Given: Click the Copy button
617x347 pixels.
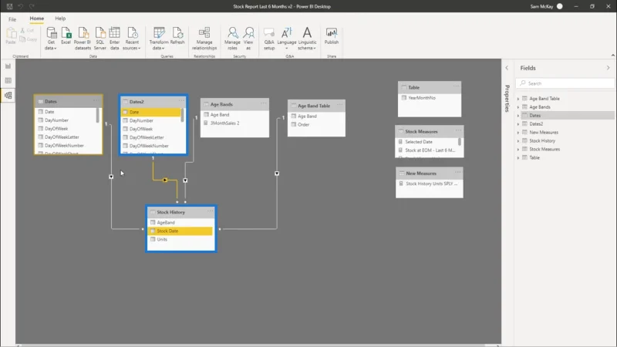Looking at the screenshot, I should [29, 39].
